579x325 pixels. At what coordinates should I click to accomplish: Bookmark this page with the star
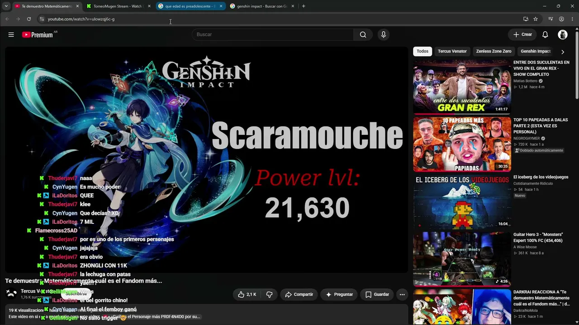[x=536, y=19]
